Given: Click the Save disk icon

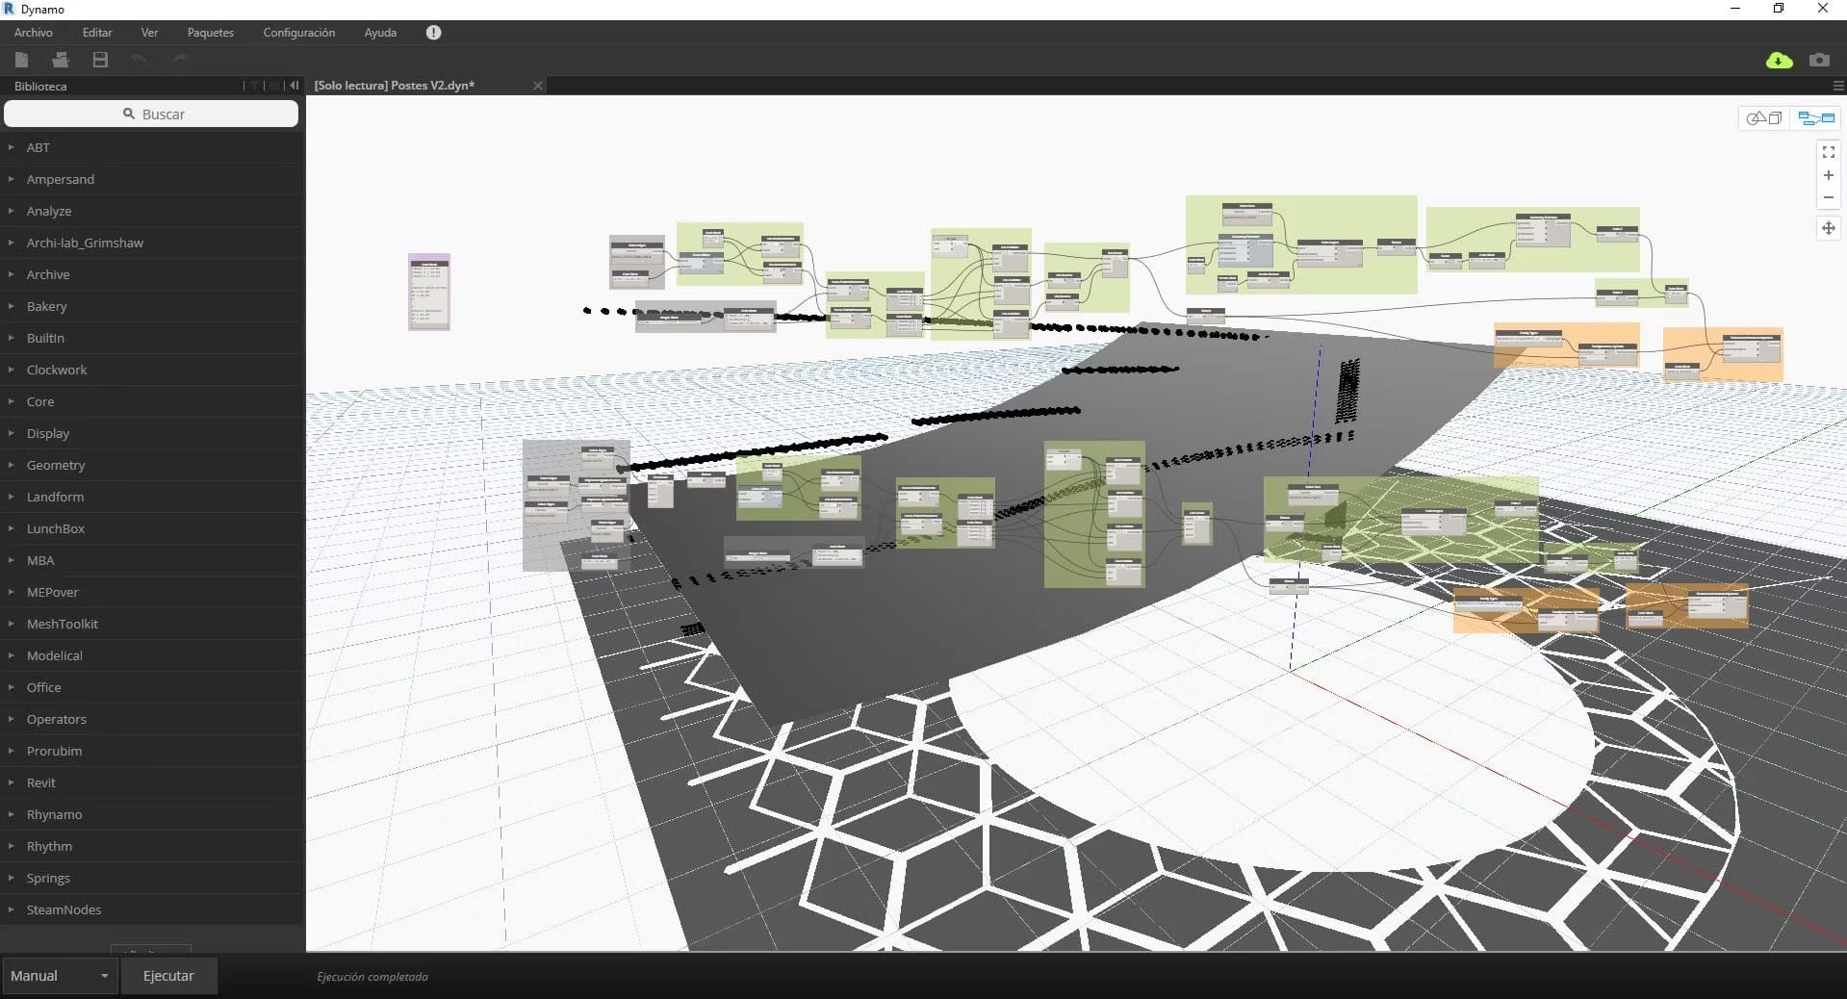Looking at the screenshot, I should [x=100, y=60].
